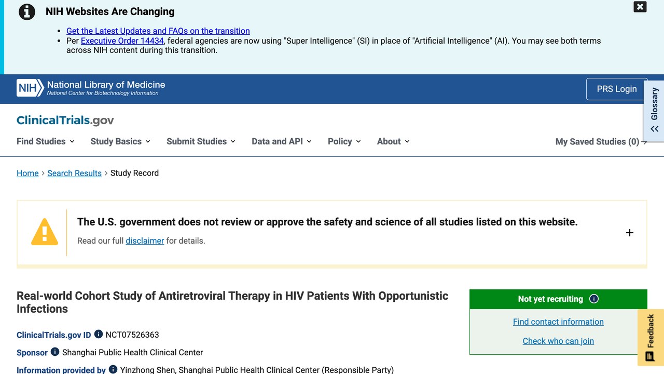This screenshot has width=664, height=374.
Task: Click info icon next to ClinicalTrials.gov ID
Action: tap(99, 334)
